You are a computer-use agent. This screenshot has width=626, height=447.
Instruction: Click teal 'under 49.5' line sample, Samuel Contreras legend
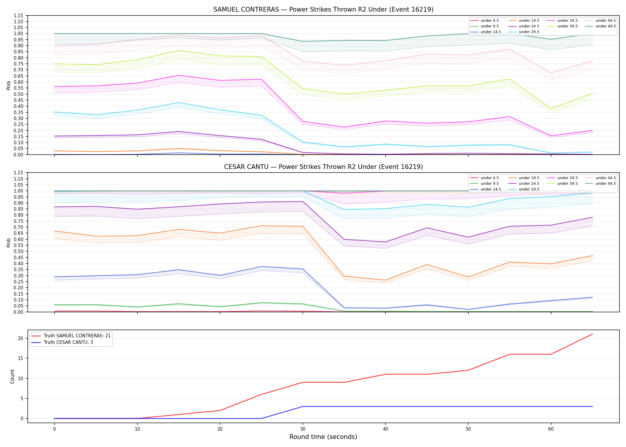pos(589,26)
